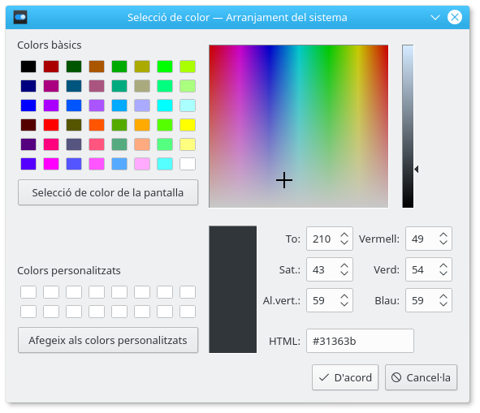The height and width of the screenshot is (413, 480).
Task: Decrease the Vermell value
Action: coord(443,243)
